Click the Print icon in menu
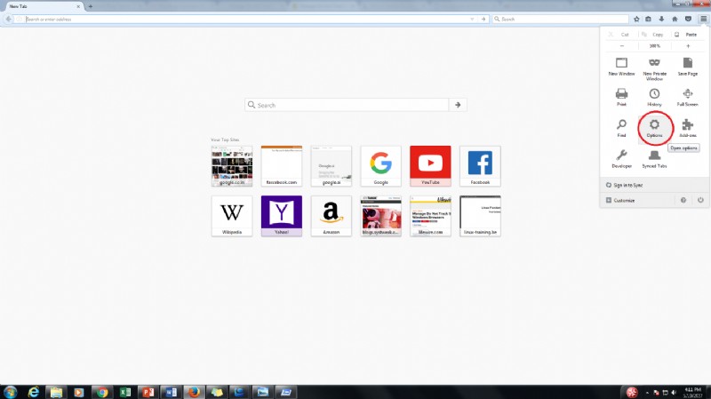The image size is (711, 399). tap(621, 97)
